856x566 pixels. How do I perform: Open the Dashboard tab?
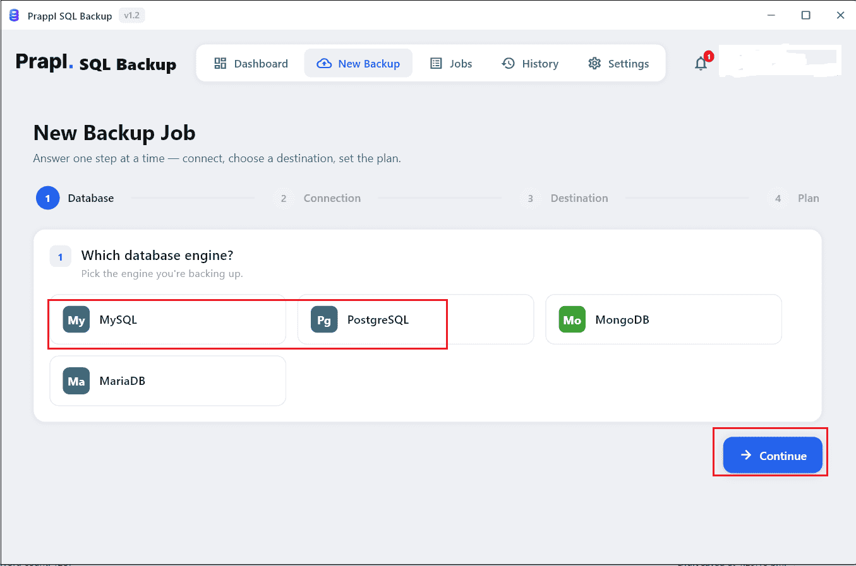(x=251, y=63)
